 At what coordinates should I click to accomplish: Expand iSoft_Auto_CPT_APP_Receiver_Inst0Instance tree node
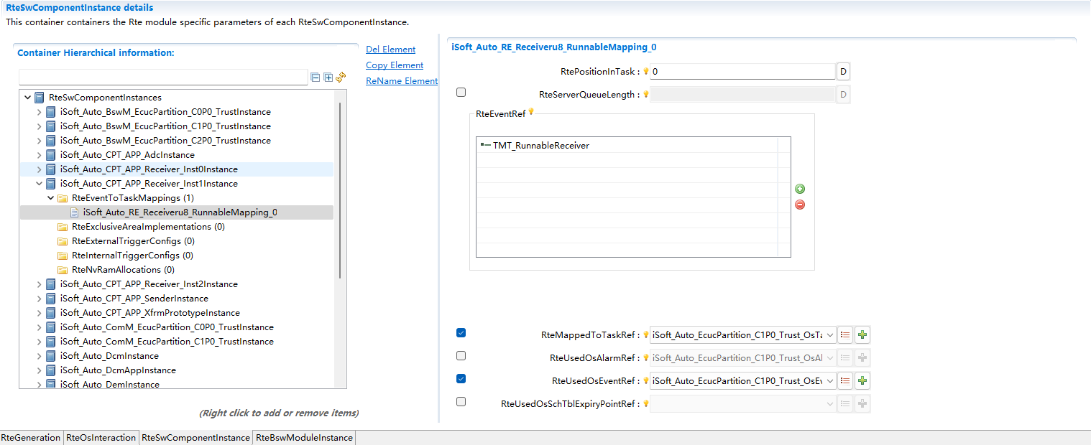[40, 169]
